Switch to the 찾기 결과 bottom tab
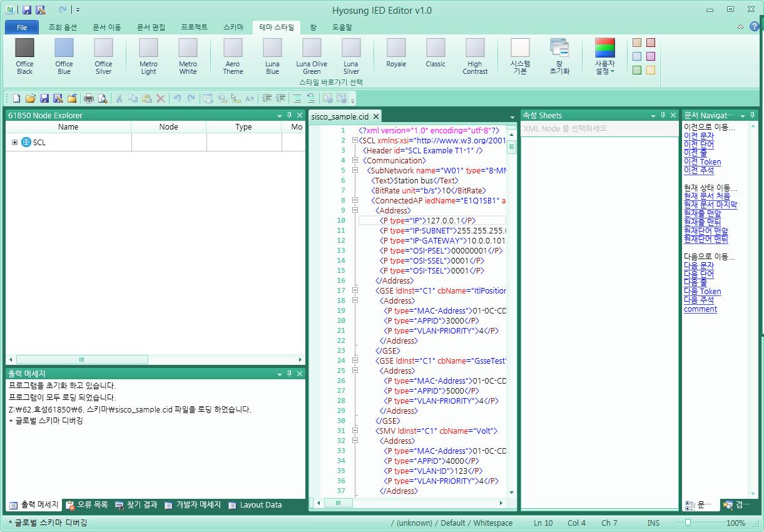Viewport: 764px width, 532px height. [x=136, y=505]
